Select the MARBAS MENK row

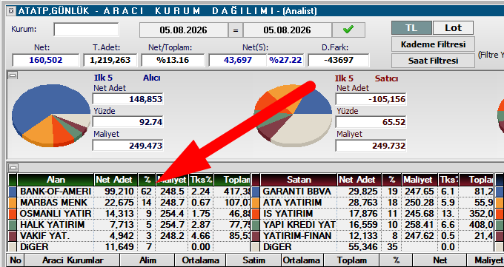coord(129,203)
